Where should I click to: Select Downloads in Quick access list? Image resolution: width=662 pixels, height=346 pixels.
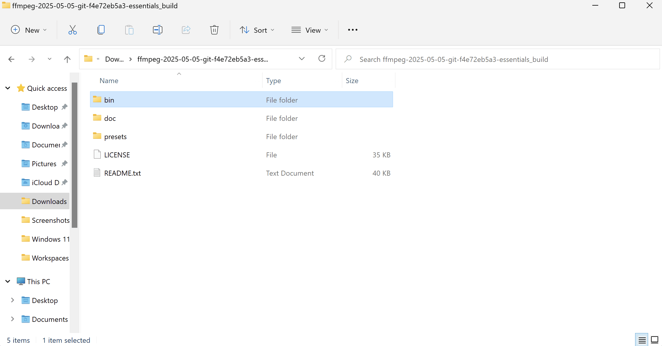click(x=35, y=201)
